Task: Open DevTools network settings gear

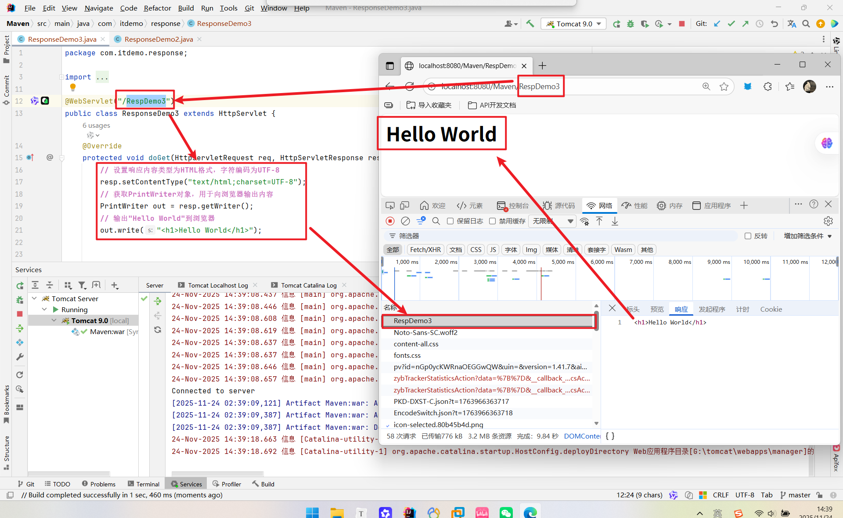Action: click(828, 221)
